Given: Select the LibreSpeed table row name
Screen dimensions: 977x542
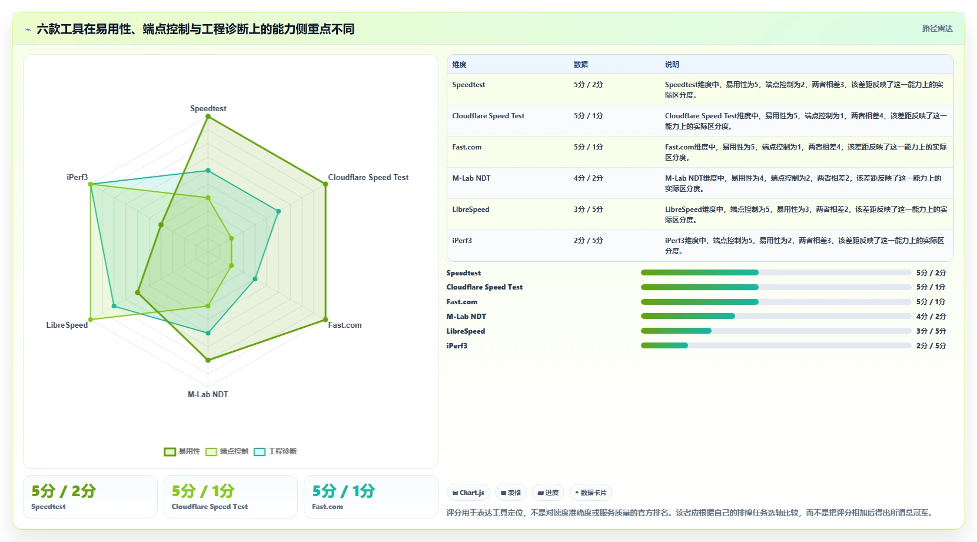Looking at the screenshot, I should (x=470, y=210).
